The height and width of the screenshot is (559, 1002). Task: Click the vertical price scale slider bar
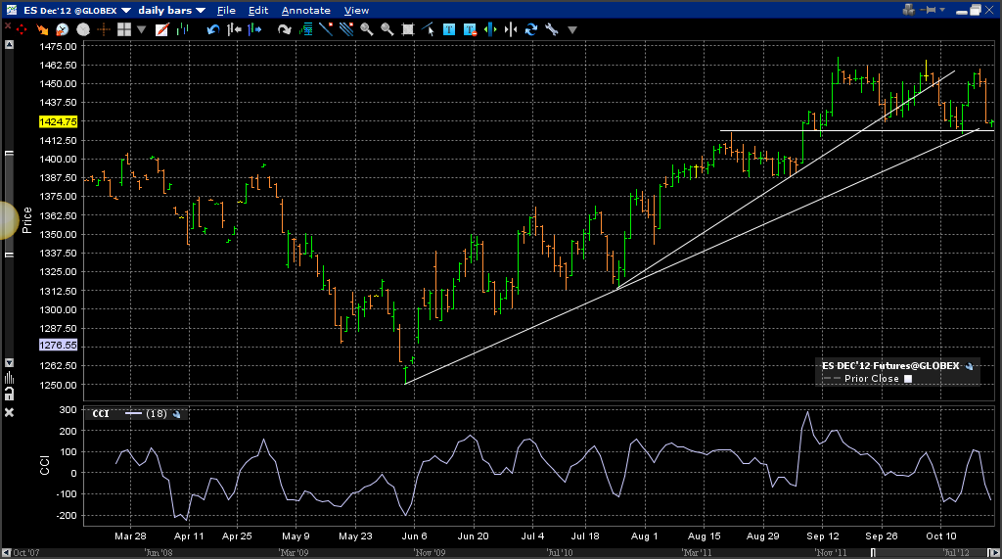9,205
